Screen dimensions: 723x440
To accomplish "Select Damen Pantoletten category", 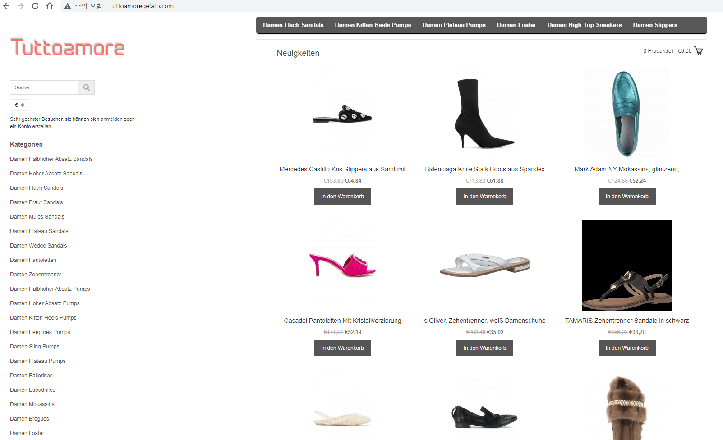I will click(x=33, y=260).
